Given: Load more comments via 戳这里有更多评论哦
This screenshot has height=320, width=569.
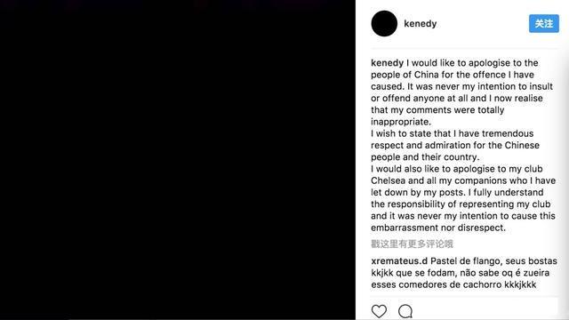Looking at the screenshot, I should pyautogui.click(x=412, y=244).
